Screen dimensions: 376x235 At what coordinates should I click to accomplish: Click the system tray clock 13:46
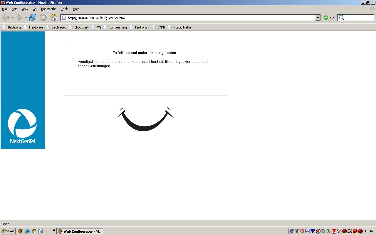pyautogui.click(x=369, y=231)
